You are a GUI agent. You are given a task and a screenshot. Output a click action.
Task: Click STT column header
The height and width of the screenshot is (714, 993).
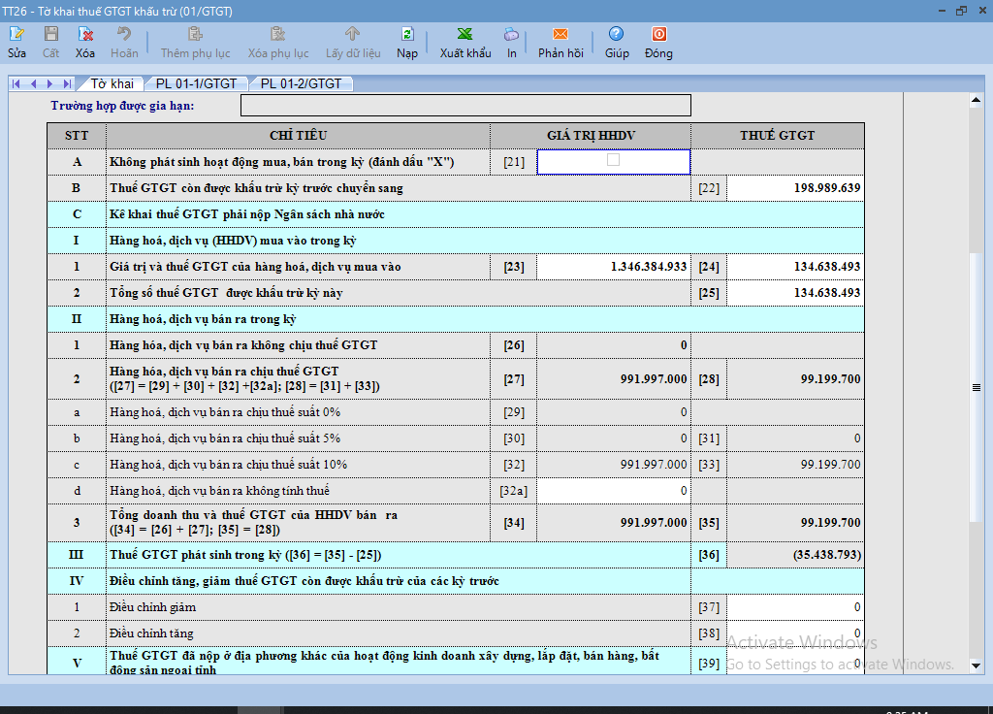(76, 136)
